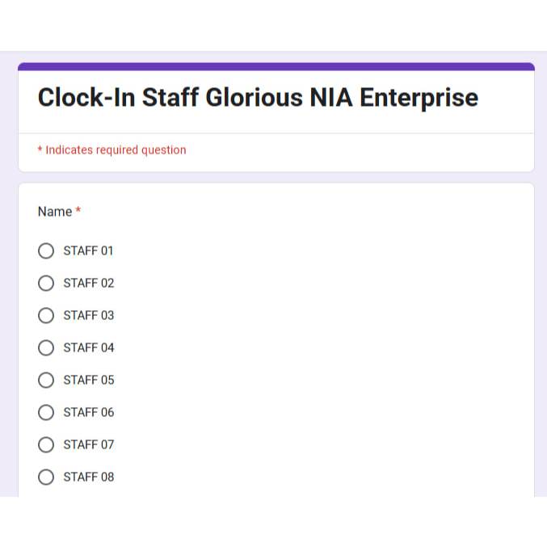Click the purple header bar above the title

pos(276,66)
